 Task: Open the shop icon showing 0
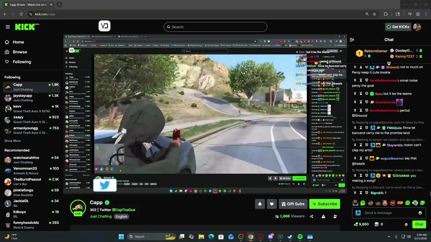[x=376, y=224]
